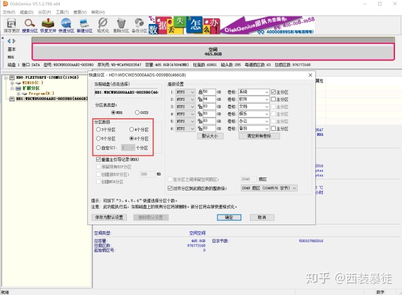Open the 文件(F) menu
The width and height of the screenshot is (402, 295).
pos(9,12)
